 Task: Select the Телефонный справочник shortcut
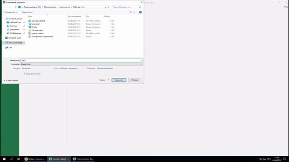42,36
